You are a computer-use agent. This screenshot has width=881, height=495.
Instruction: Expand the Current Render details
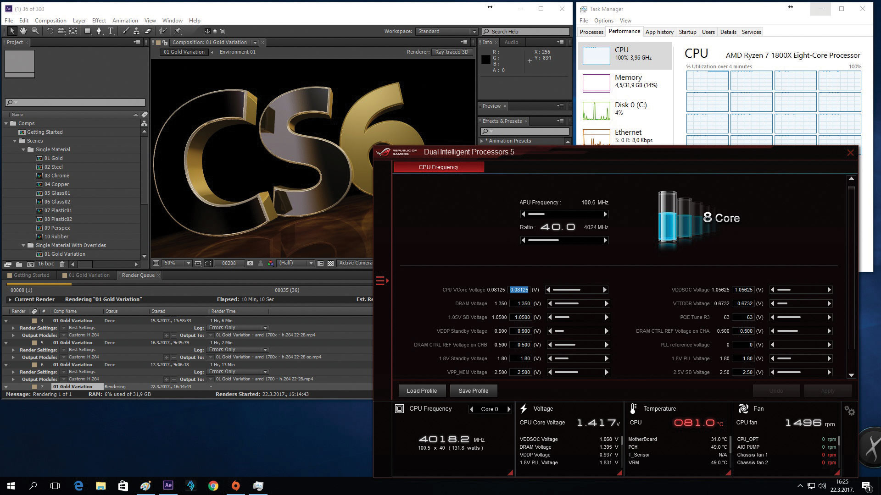pos(10,299)
